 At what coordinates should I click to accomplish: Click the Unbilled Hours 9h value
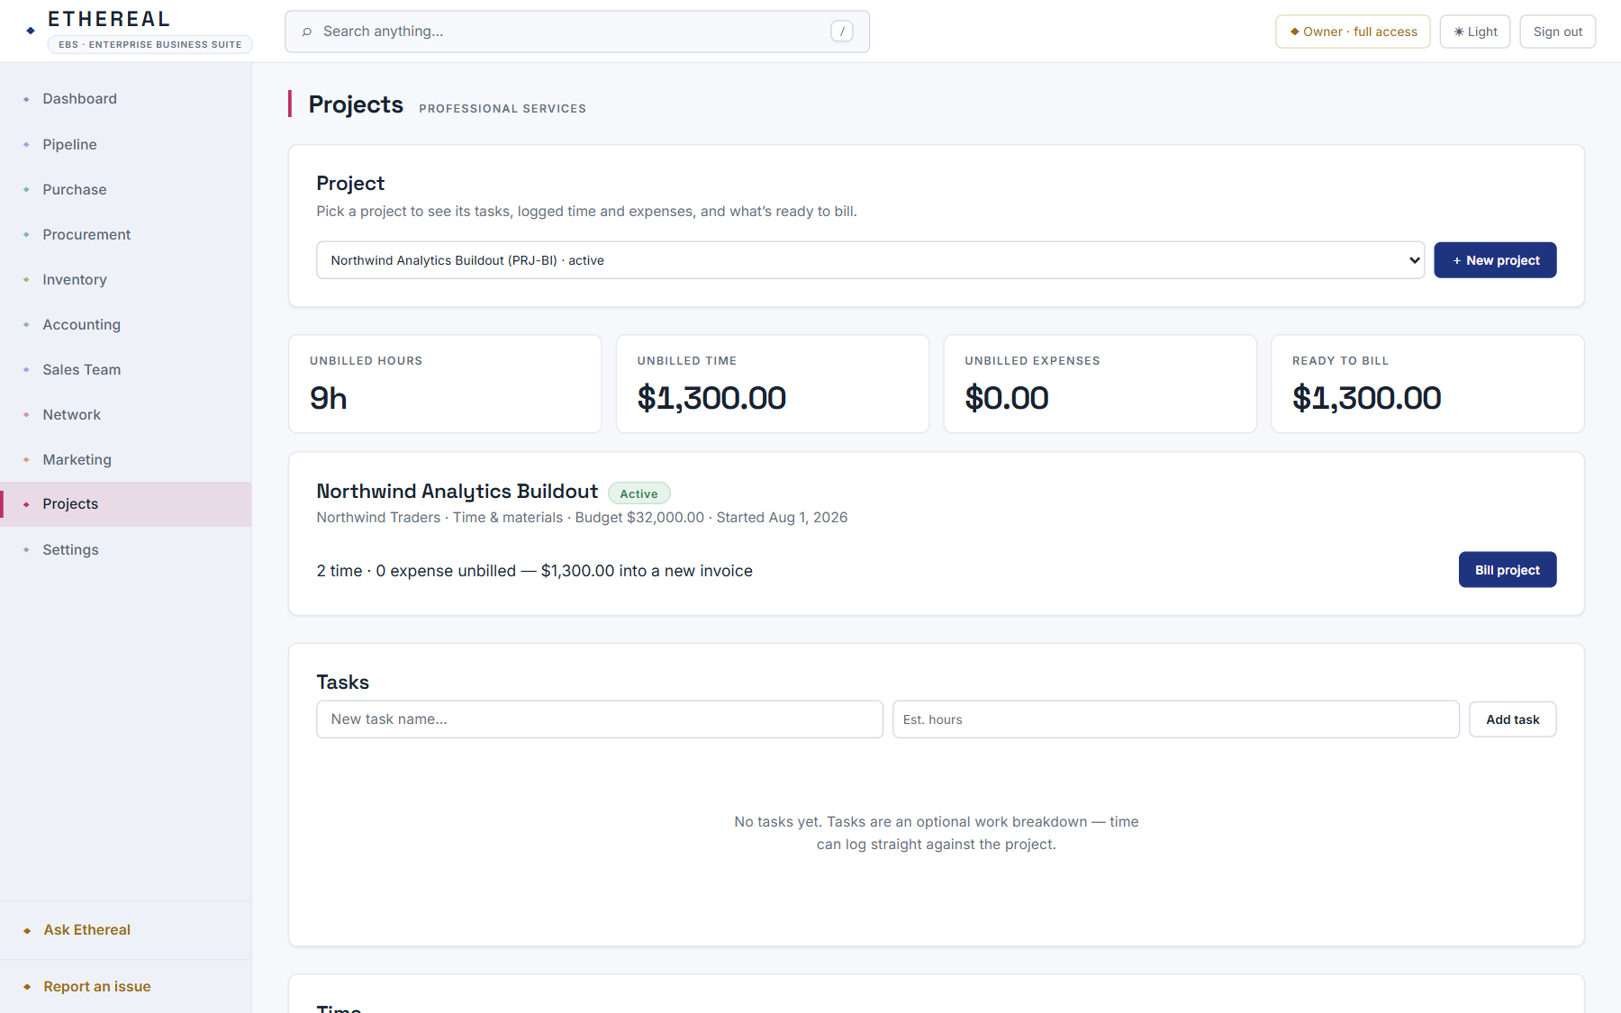pos(329,398)
